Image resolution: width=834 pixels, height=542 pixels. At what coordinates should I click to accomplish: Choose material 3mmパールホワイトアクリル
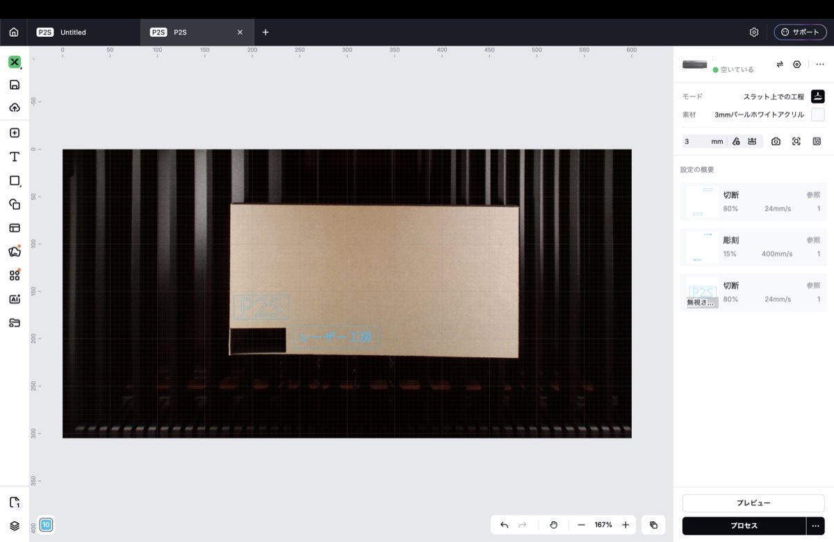click(759, 115)
